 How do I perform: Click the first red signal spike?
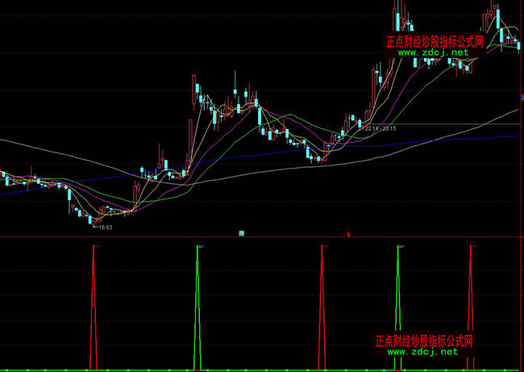point(94,307)
